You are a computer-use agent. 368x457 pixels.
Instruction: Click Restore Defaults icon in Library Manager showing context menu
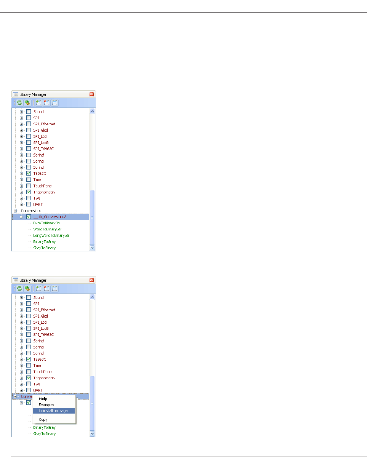pos(54,289)
